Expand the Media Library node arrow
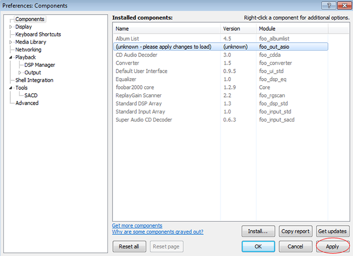This screenshot has height=256, width=353. pyautogui.click(x=10, y=42)
